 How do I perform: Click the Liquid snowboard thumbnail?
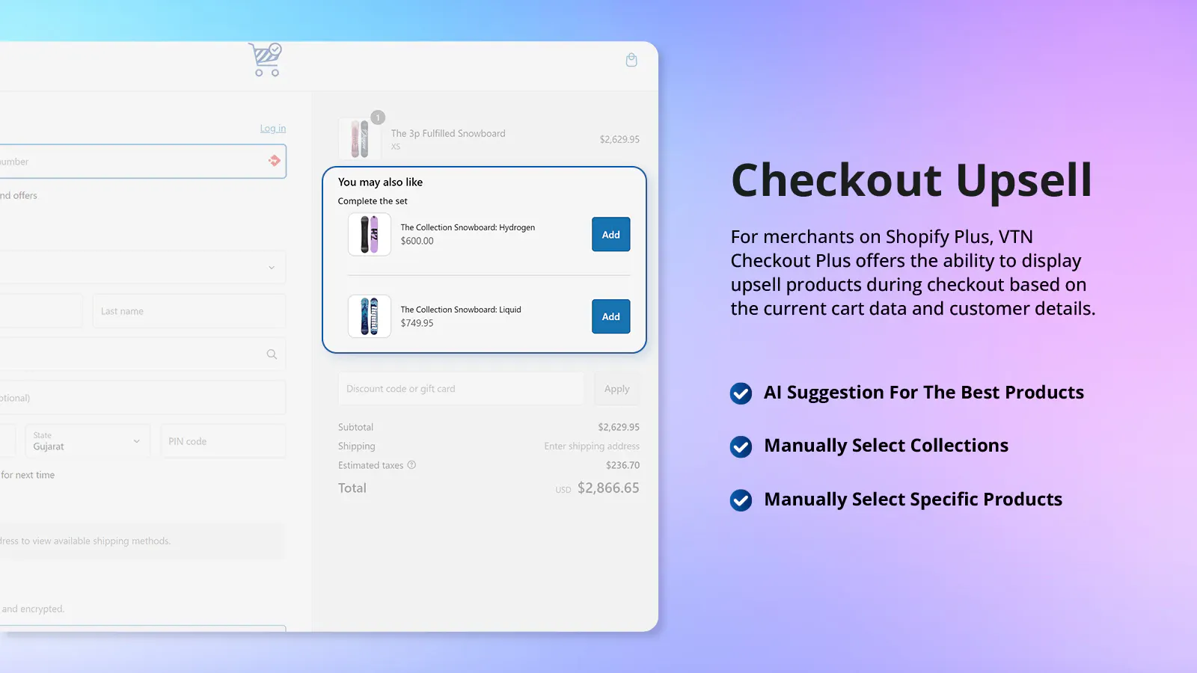370,316
